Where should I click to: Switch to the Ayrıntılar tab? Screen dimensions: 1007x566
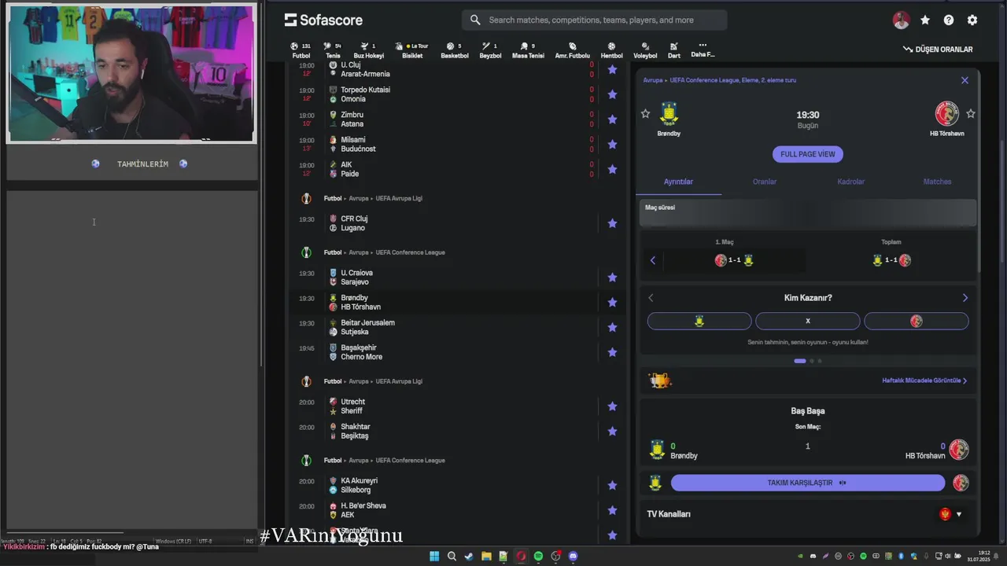678,182
